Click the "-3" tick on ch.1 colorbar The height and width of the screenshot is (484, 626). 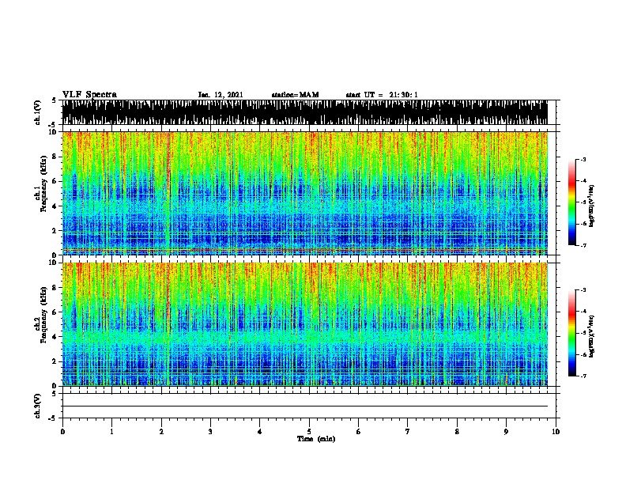coord(583,159)
